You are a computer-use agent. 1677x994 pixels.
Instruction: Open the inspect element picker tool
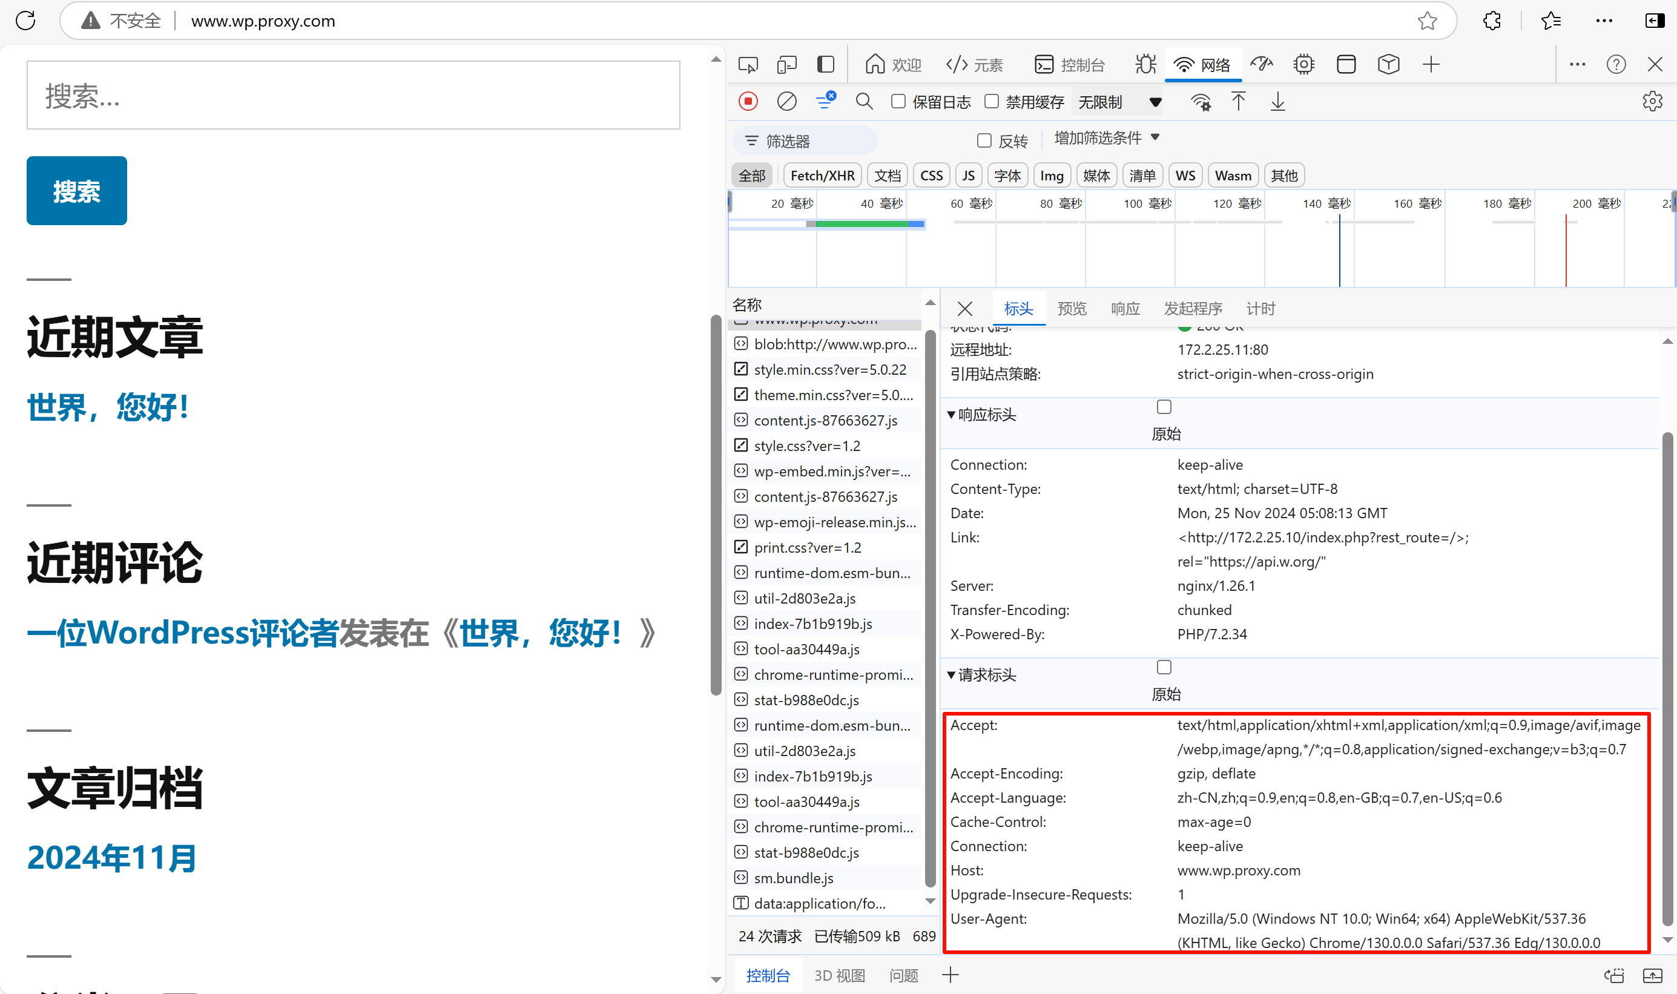coord(748,65)
